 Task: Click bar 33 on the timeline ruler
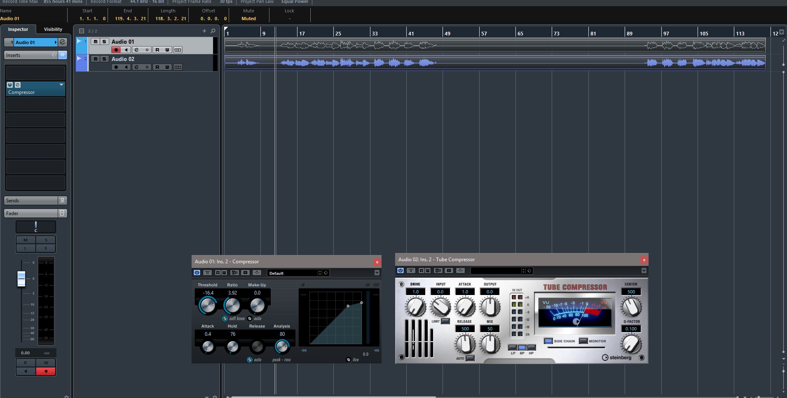375,33
